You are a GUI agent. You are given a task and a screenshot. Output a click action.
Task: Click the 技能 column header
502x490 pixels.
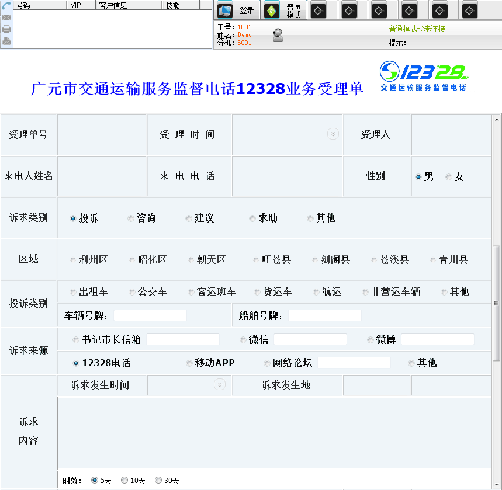[x=181, y=5]
